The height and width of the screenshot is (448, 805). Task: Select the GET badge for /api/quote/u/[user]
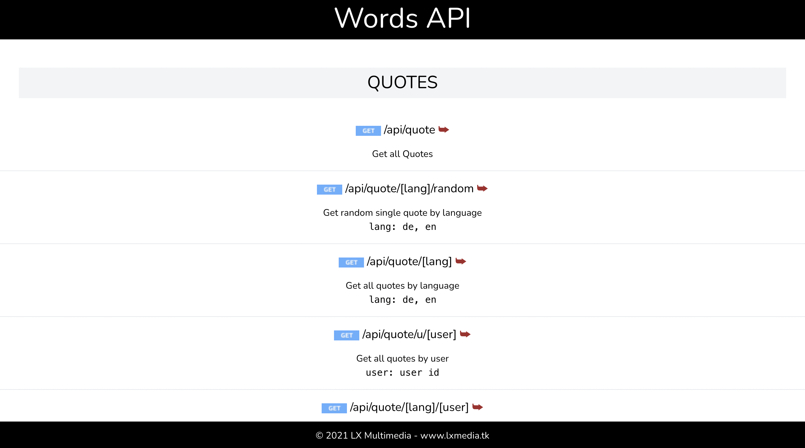(347, 335)
